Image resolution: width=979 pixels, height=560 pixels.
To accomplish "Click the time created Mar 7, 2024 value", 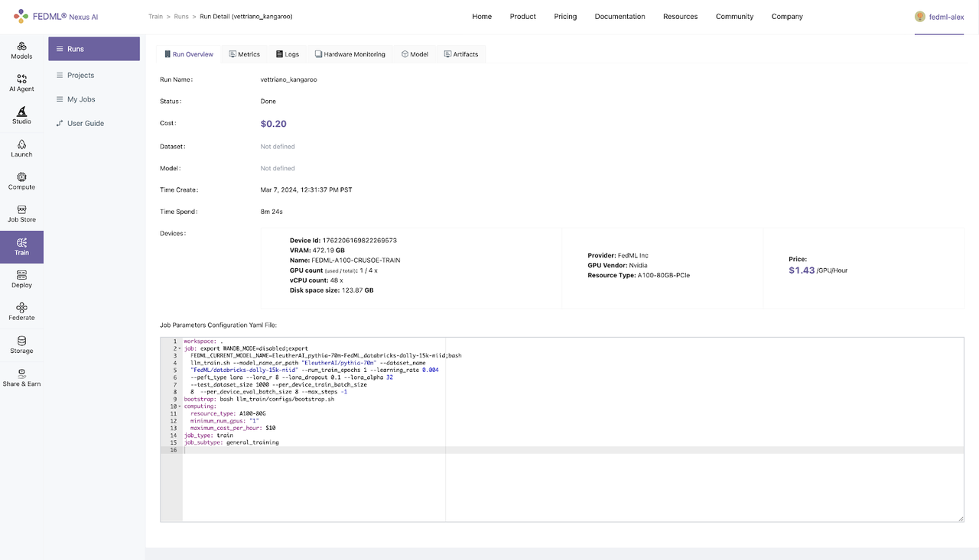I will tap(306, 189).
